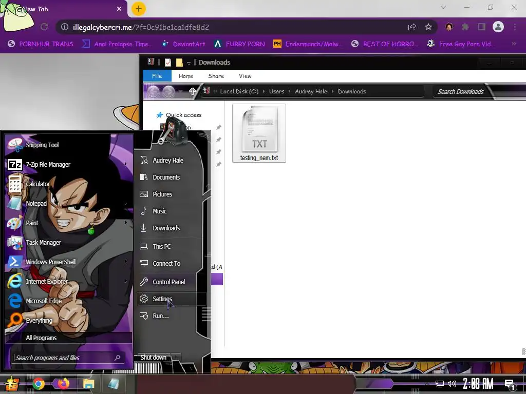Open File tab in Downloads window

click(x=157, y=76)
